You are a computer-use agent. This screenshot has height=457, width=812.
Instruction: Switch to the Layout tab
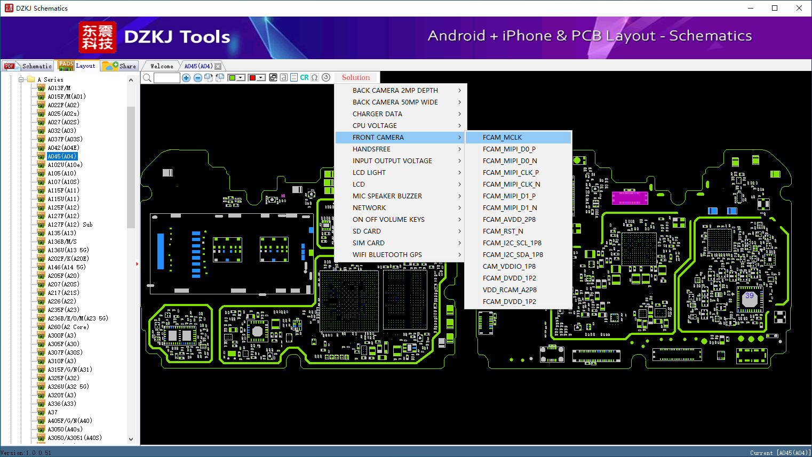tap(77, 66)
